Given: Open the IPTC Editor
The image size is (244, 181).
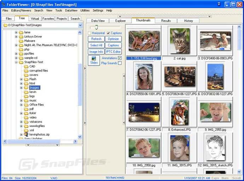Looking at the screenshot, I should (113, 52).
